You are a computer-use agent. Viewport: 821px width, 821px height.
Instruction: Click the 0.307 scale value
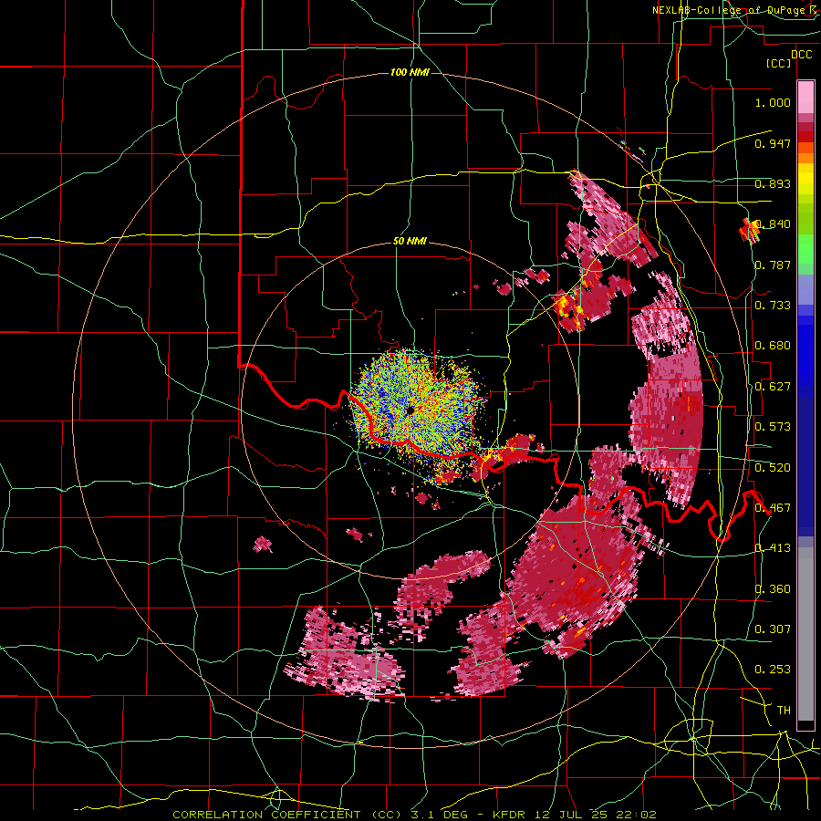click(x=773, y=629)
